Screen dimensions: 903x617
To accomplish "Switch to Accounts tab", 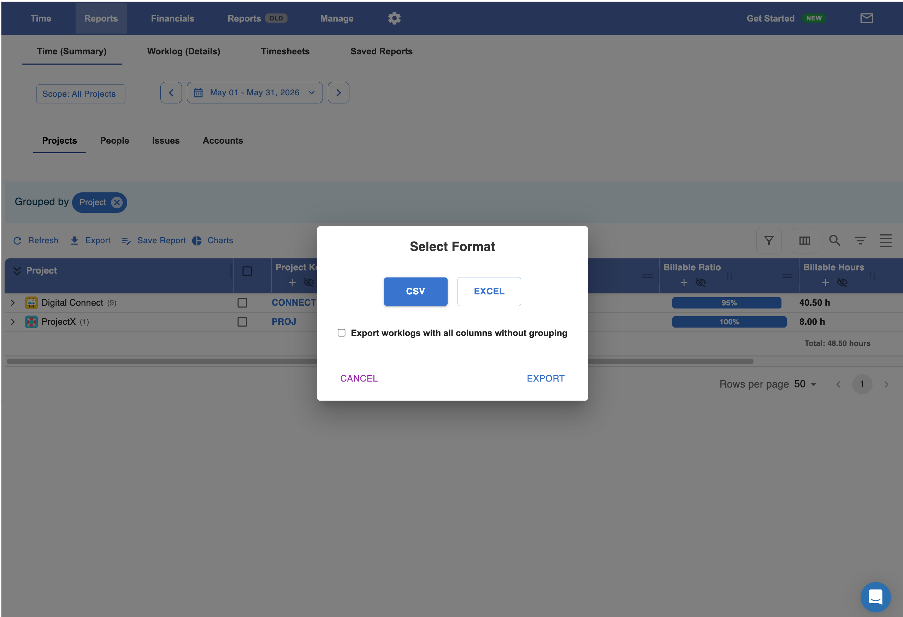I will point(223,140).
